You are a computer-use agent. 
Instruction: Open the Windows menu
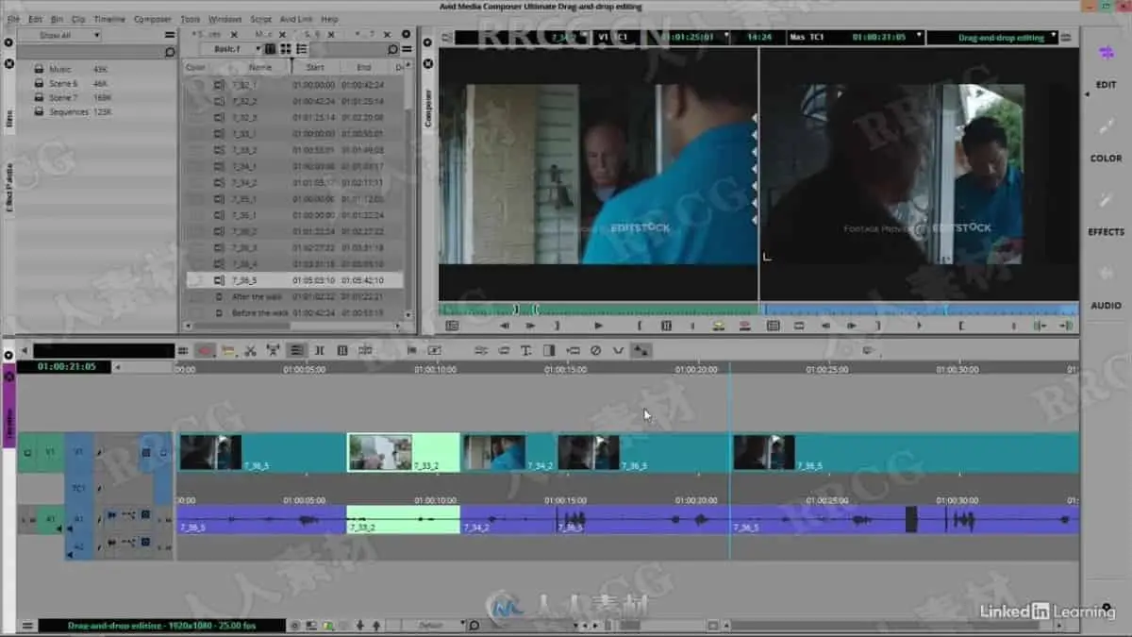[x=225, y=19]
